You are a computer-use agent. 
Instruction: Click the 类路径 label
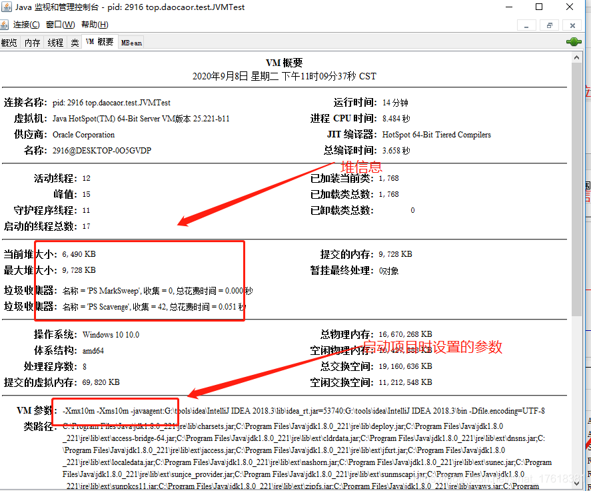coord(39,426)
